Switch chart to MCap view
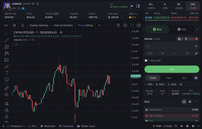The width and height of the screenshot is (202, 129). 89,25
